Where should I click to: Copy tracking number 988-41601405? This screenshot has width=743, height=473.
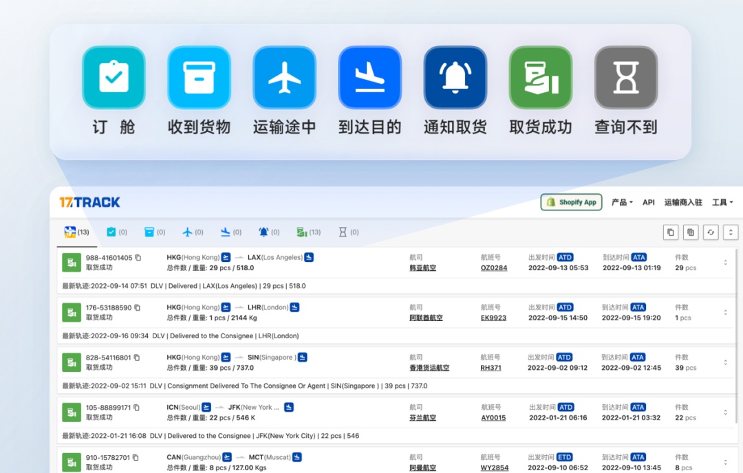(138, 258)
